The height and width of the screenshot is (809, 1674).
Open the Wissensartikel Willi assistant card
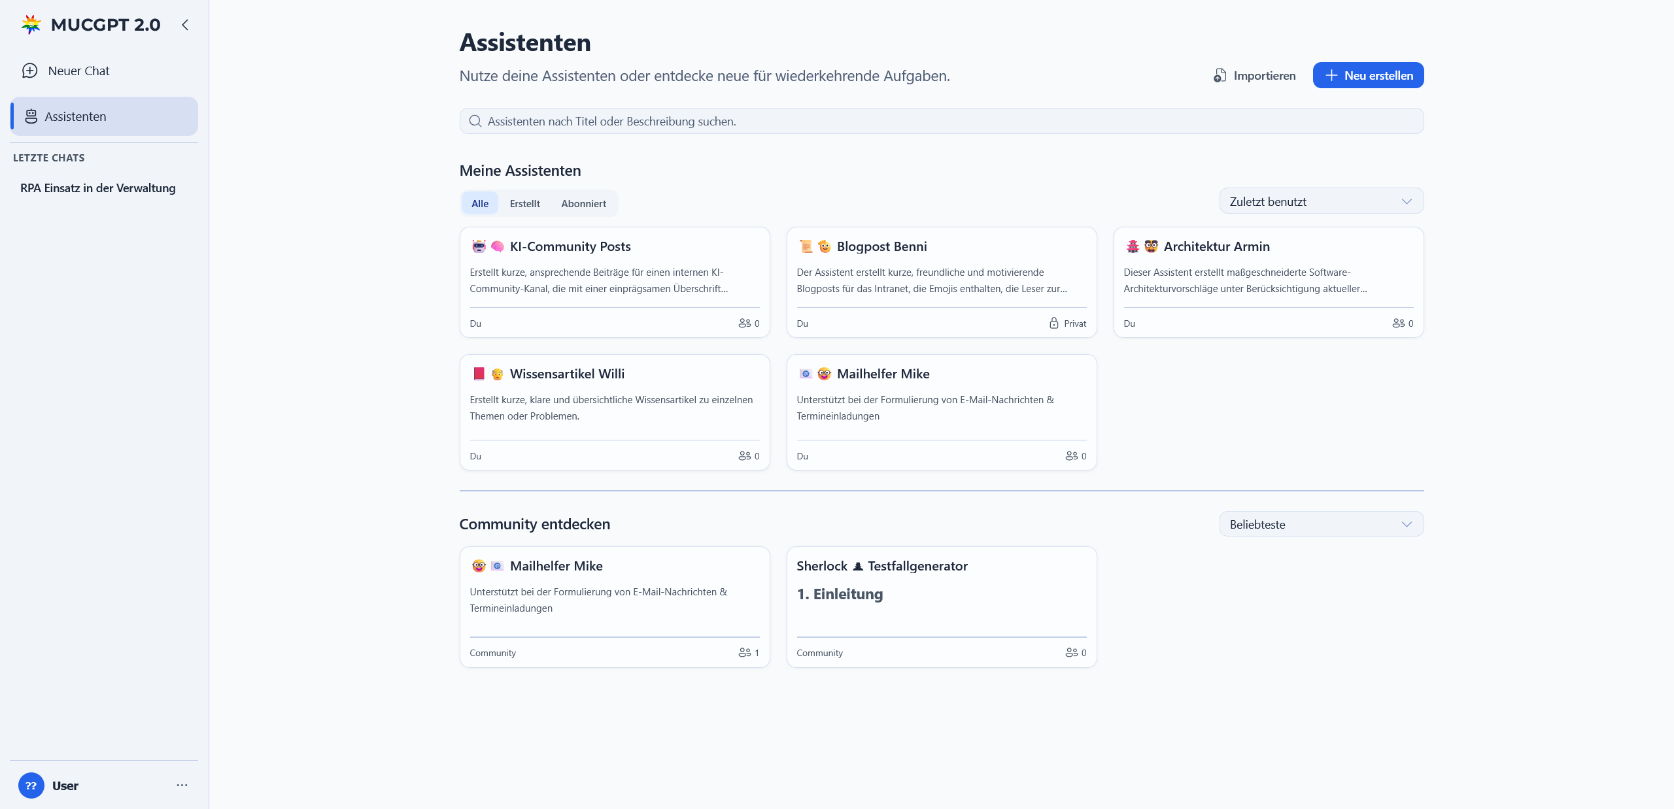[x=615, y=412]
